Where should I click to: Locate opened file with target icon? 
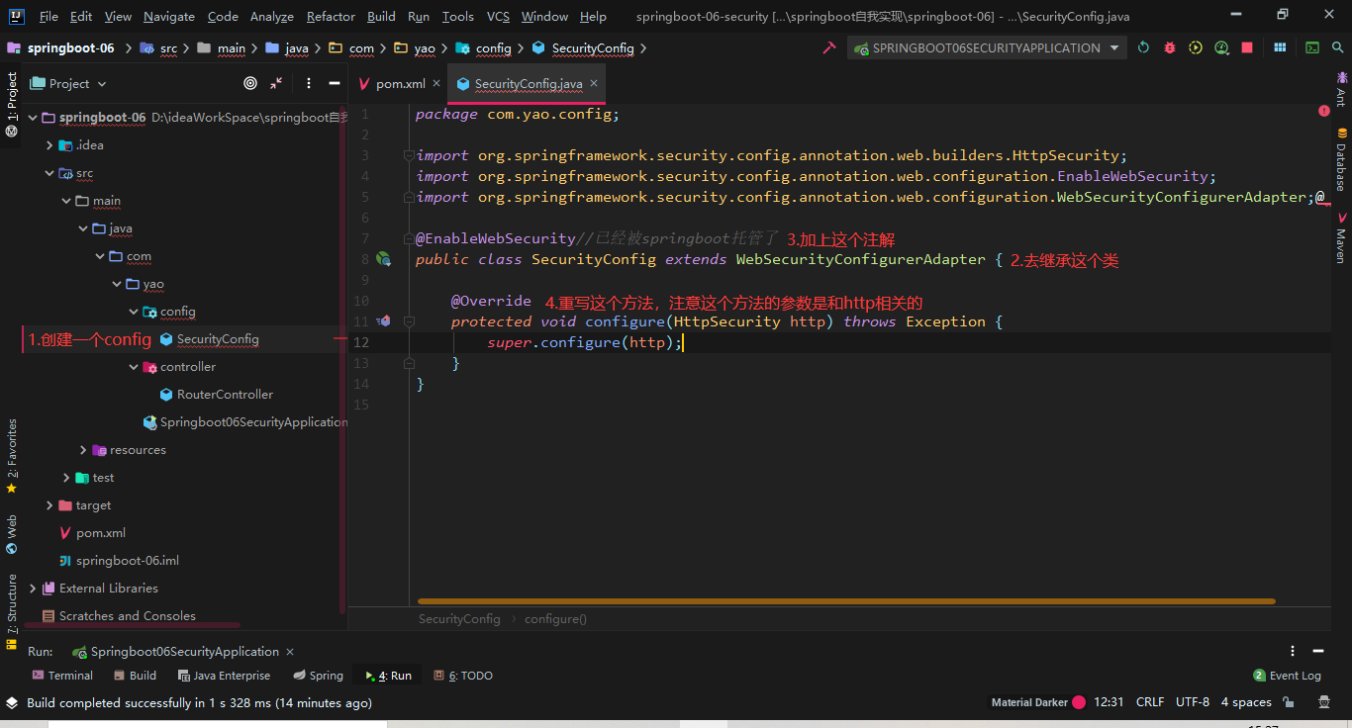(250, 84)
